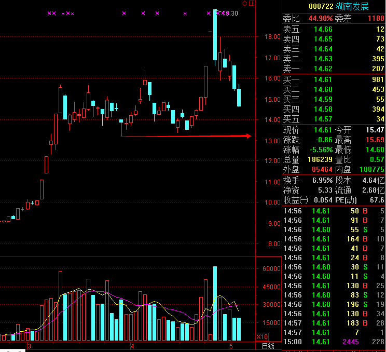Open the 日线 period selector
The width and height of the screenshot is (386, 352).
[x=268, y=346]
